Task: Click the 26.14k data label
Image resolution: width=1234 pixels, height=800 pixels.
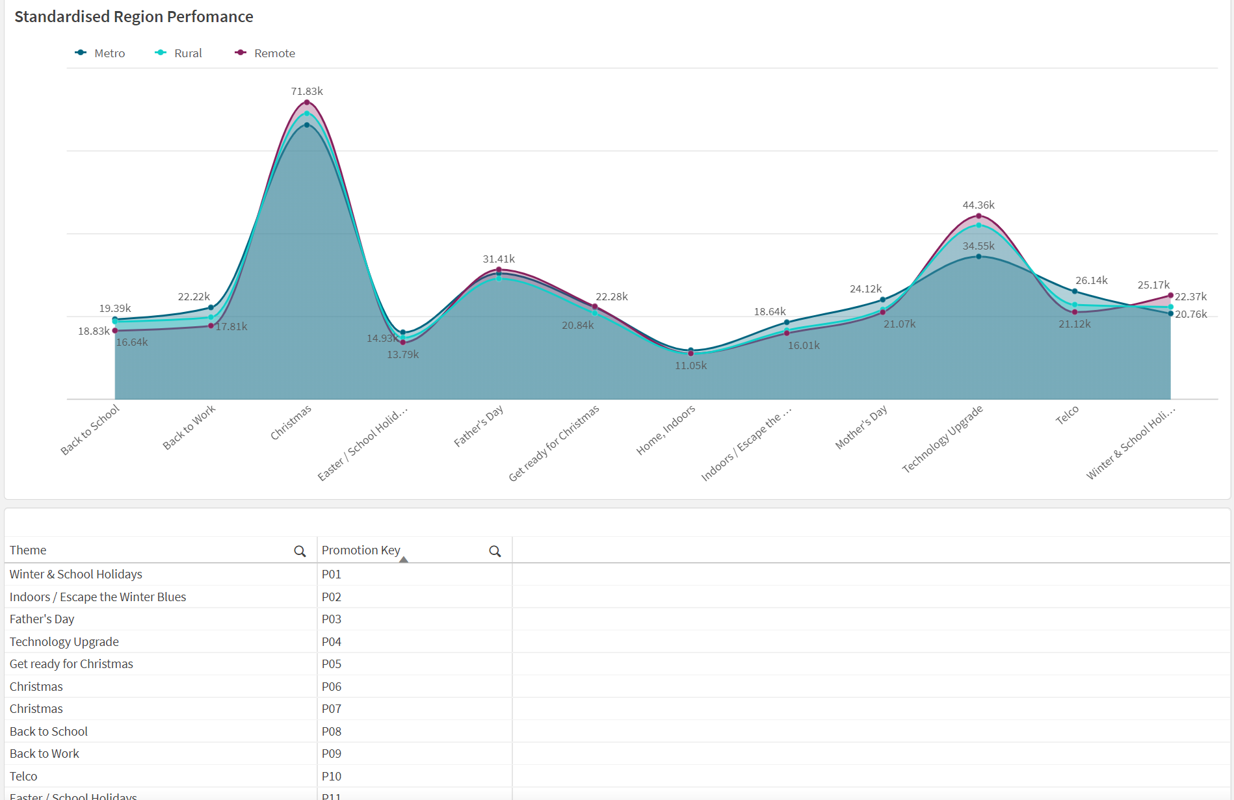Action: [x=1092, y=281]
